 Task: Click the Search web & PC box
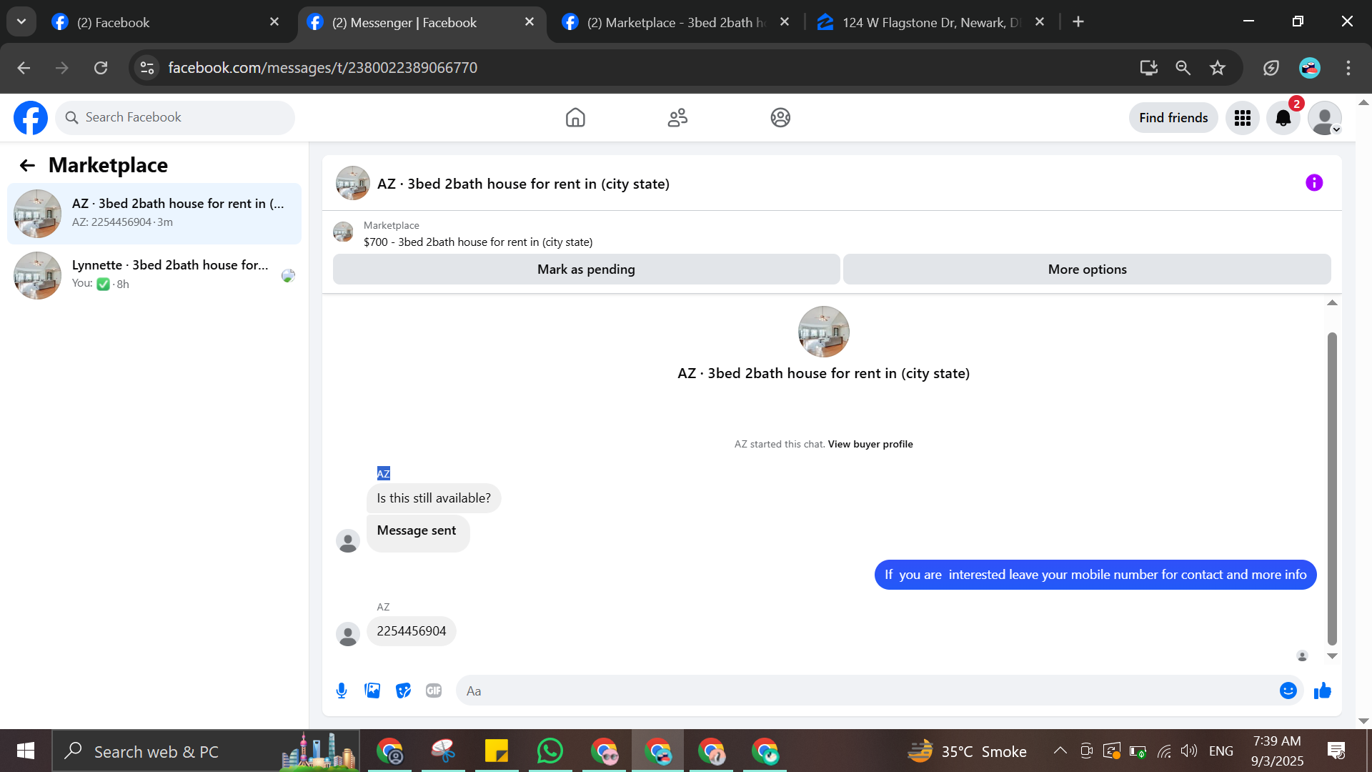(x=206, y=751)
